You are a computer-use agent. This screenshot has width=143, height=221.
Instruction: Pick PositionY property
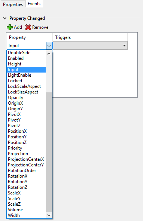(x=26, y=137)
